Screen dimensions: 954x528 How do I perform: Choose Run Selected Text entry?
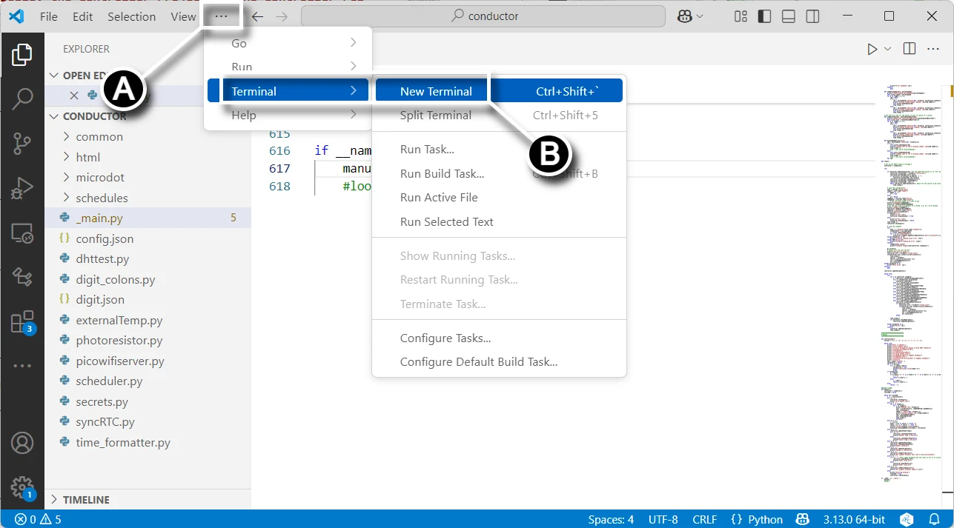pos(499,221)
